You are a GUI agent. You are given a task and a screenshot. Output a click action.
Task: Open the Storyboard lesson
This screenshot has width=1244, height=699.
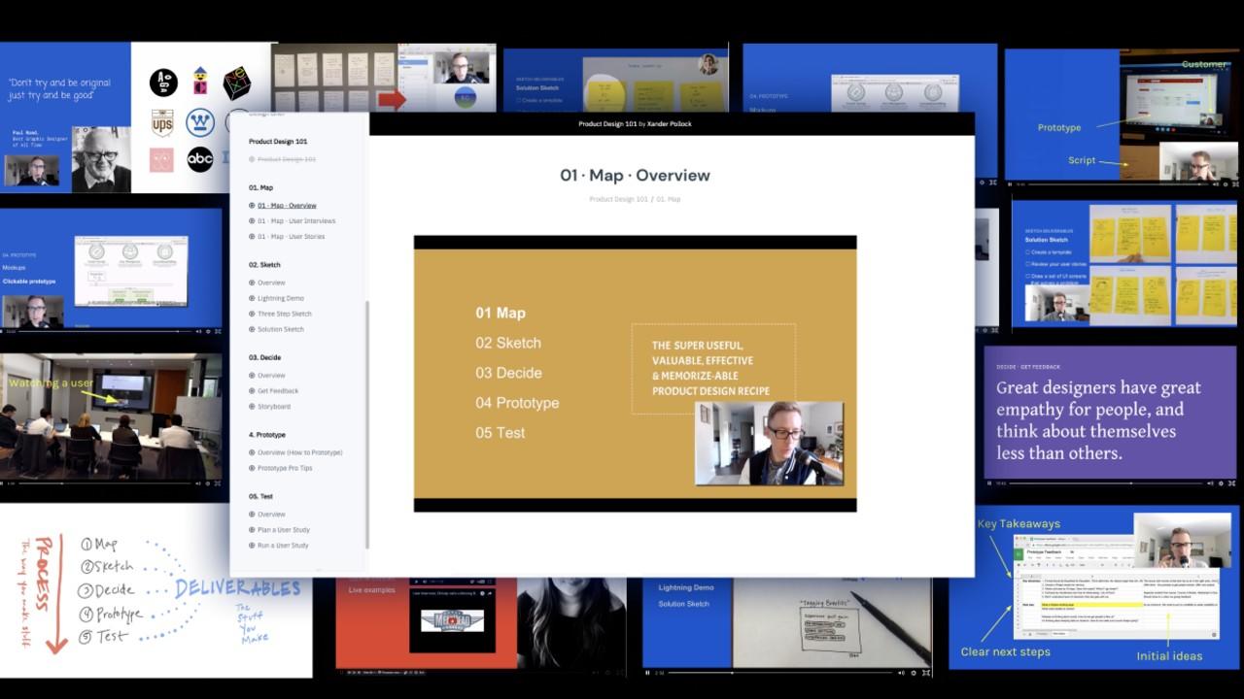[274, 407]
